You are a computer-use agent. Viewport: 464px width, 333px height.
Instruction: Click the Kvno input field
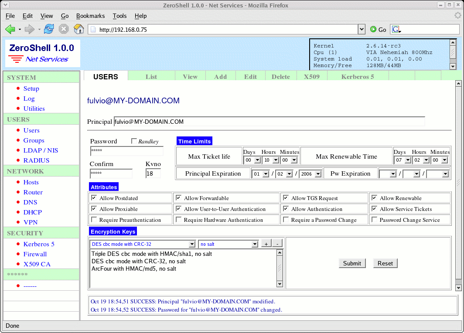[x=153, y=173]
